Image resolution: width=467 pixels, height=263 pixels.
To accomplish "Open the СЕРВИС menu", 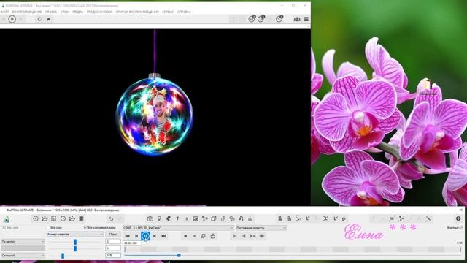I will click(x=168, y=12).
